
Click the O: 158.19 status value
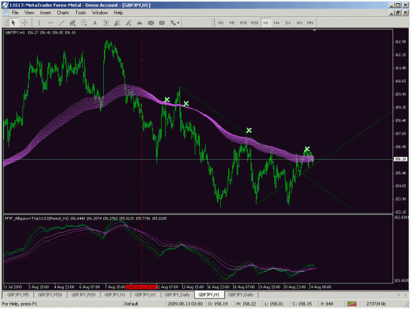(218, 304)
